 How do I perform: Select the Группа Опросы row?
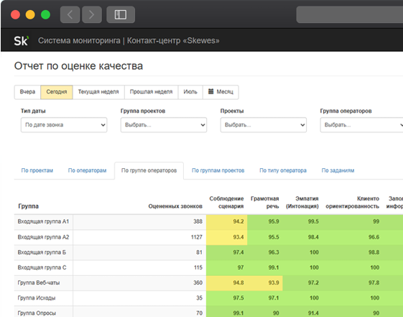[208, 312]
